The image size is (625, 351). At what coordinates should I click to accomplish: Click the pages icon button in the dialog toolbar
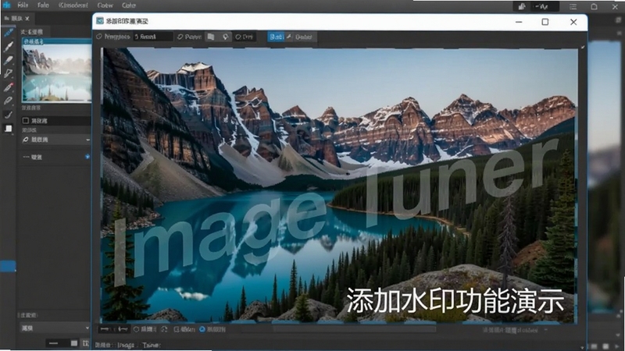point(211,37)
